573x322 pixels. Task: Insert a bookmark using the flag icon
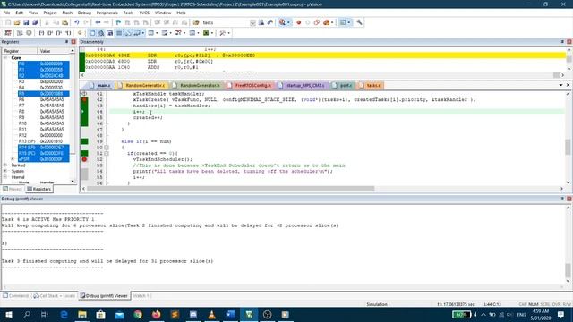coord(118,22)
